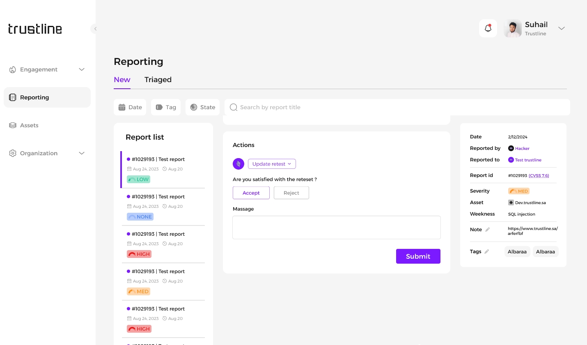Select the Reject option for retest

coord(291,193)
